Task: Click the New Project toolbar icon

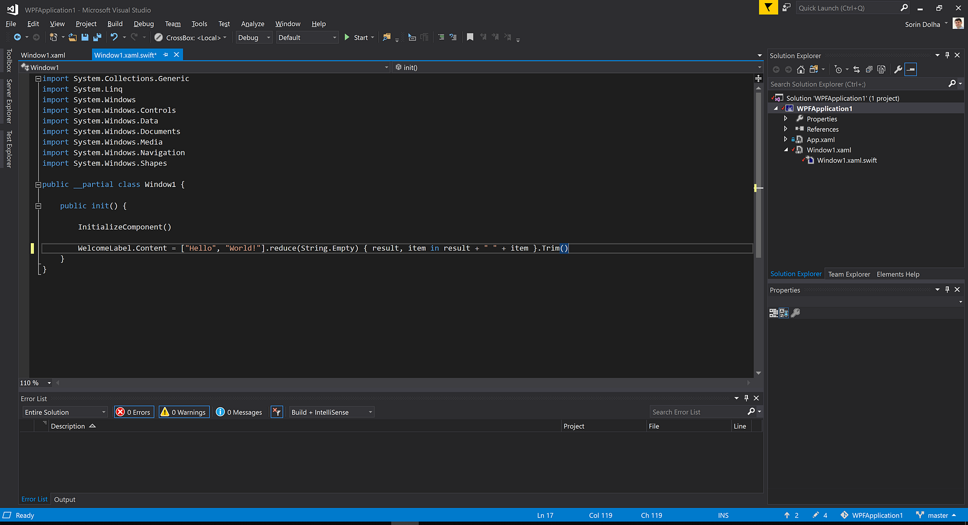Action: (x=53, y=37)
